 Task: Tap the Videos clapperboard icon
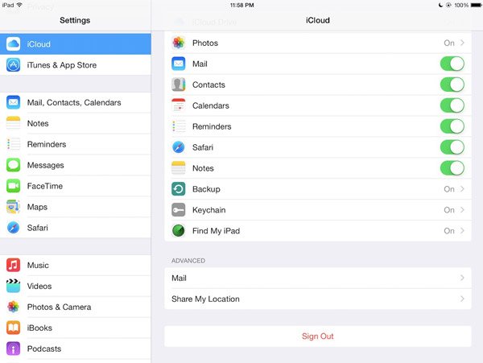pos(13,286)
